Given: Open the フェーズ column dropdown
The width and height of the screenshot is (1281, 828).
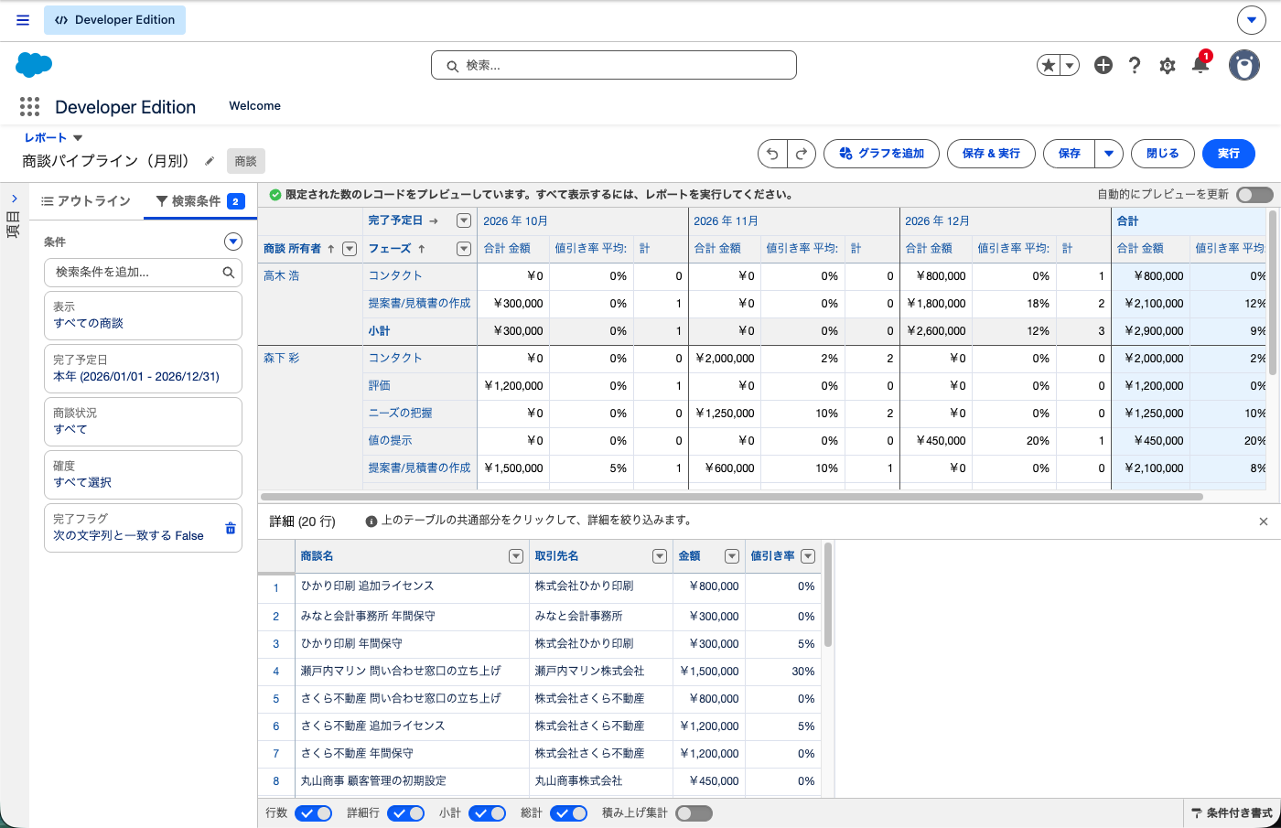Looking at the screenshot, I should click(464, 249).
